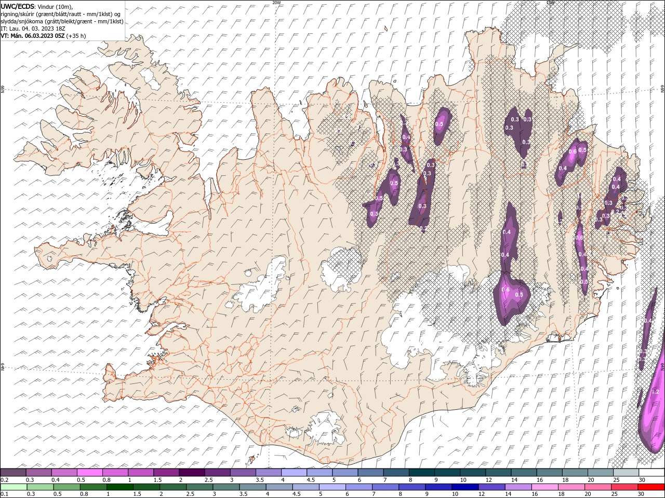Image resolution: width=665 pixels, height=498 pixels.
Task: Click the palest green swatch labeled 0.1
Action: click(x=14, y=487)
